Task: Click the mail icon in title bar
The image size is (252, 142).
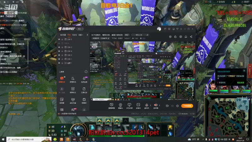Action: (x=165, y=29)
